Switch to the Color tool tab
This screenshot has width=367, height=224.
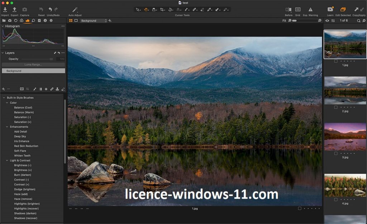point(21,21)
